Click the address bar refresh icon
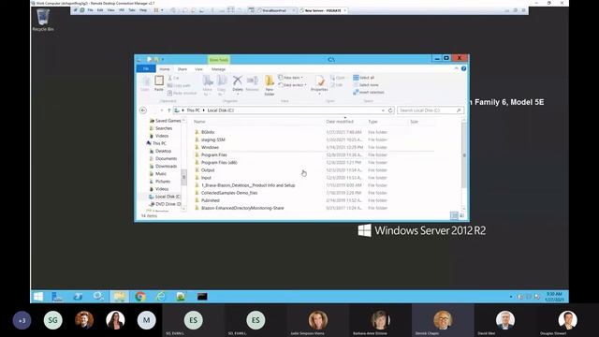This screenshot has width=599, height=337. (x=390, y=110)
